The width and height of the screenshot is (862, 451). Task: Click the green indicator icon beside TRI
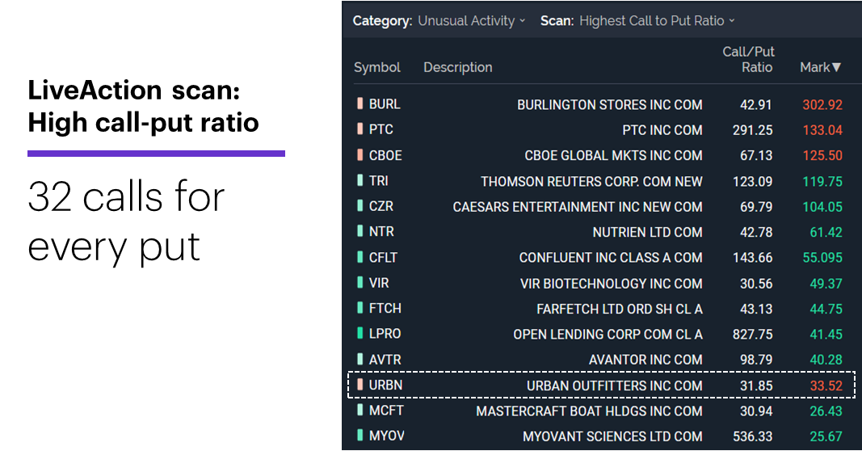360,180
